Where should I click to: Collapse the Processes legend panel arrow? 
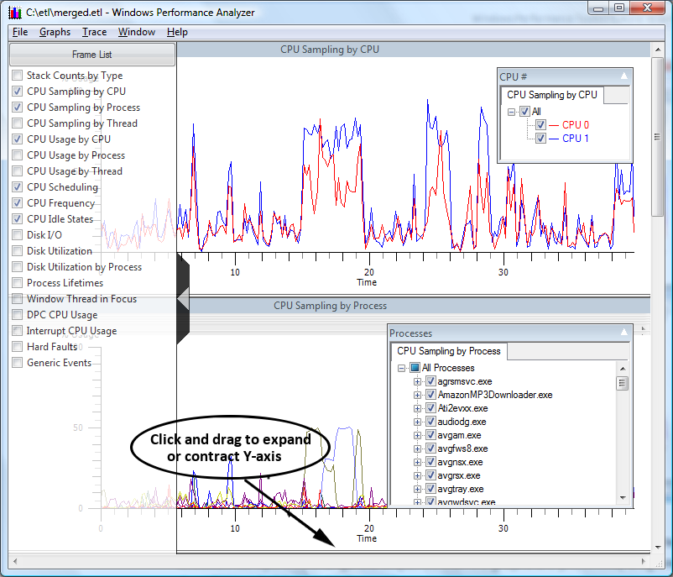tap(624, 332)
